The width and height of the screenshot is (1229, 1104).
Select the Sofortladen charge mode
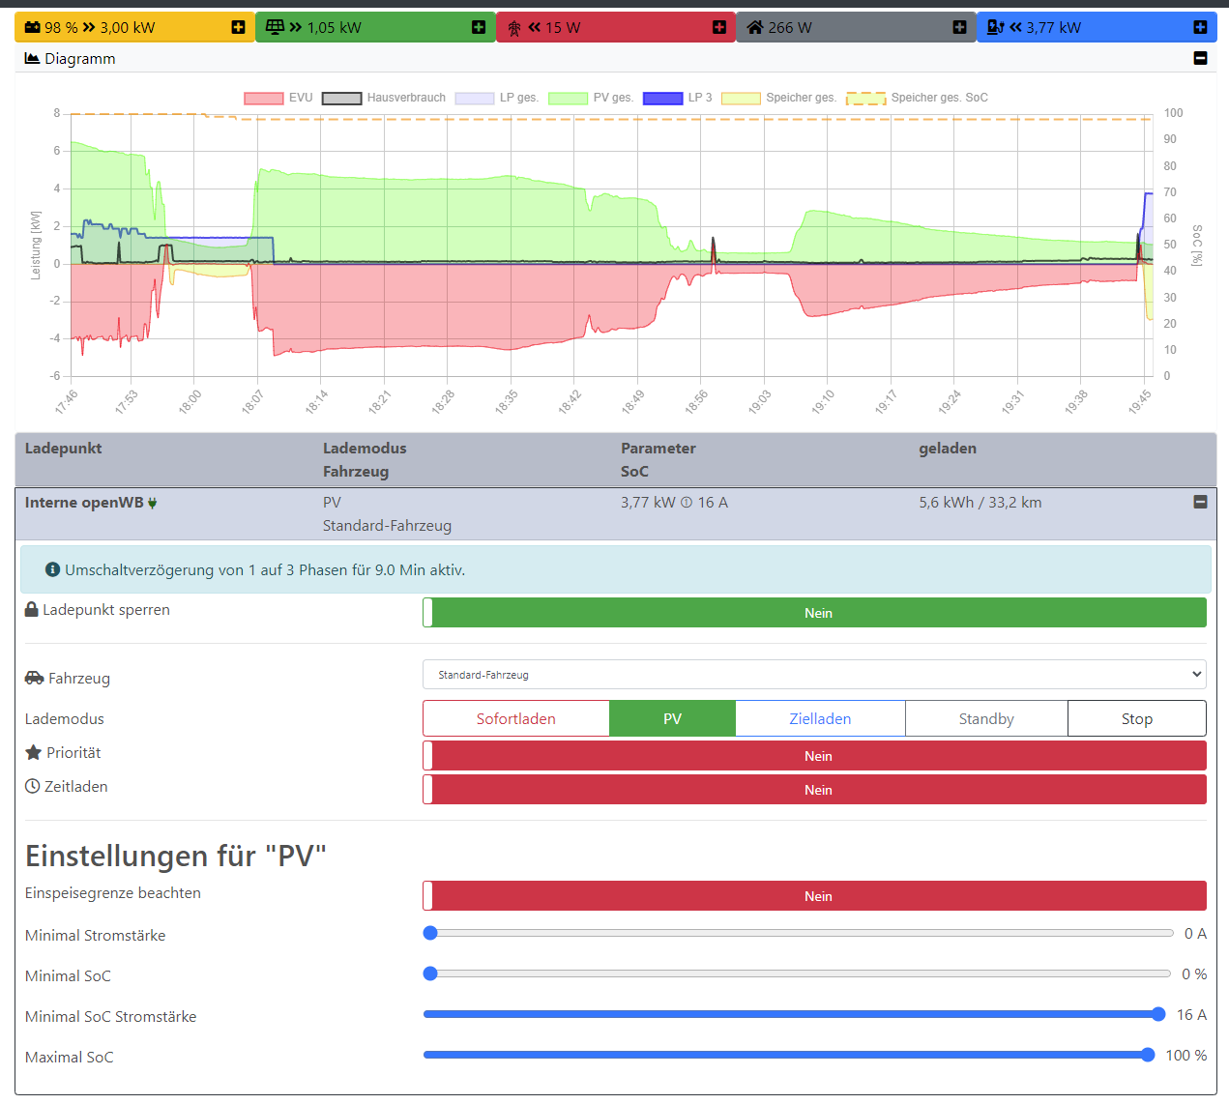point(515,719)
